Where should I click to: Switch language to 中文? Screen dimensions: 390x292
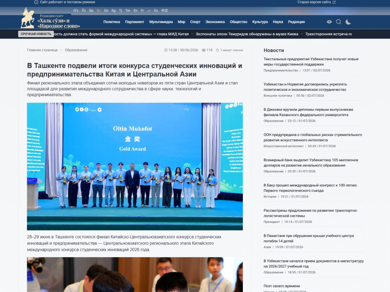click(x=165, y=10)
